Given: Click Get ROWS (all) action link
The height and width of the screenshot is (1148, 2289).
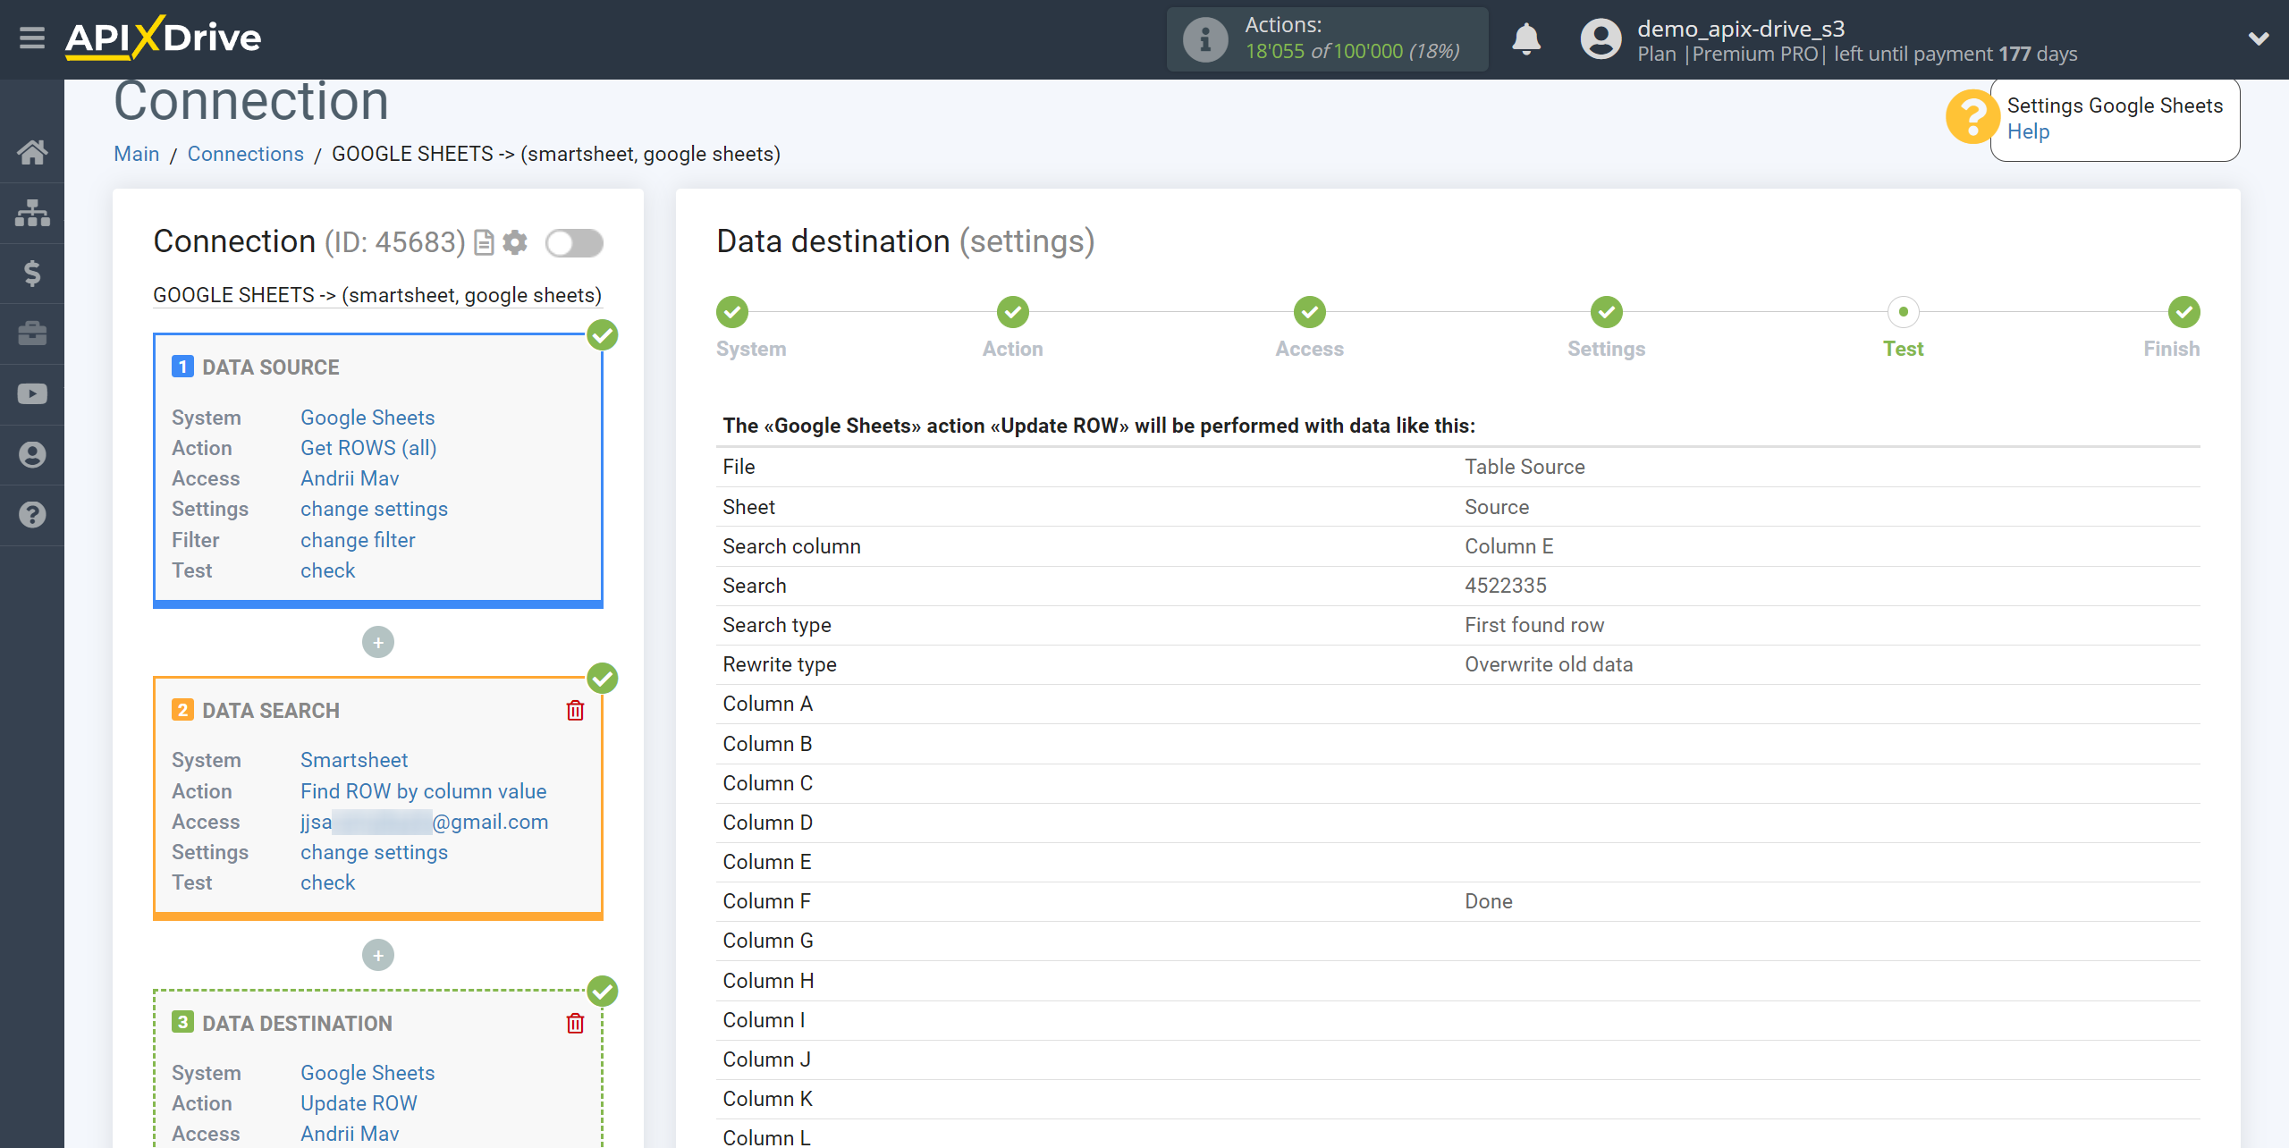Looking at the screenshot, I should point(368,448).
